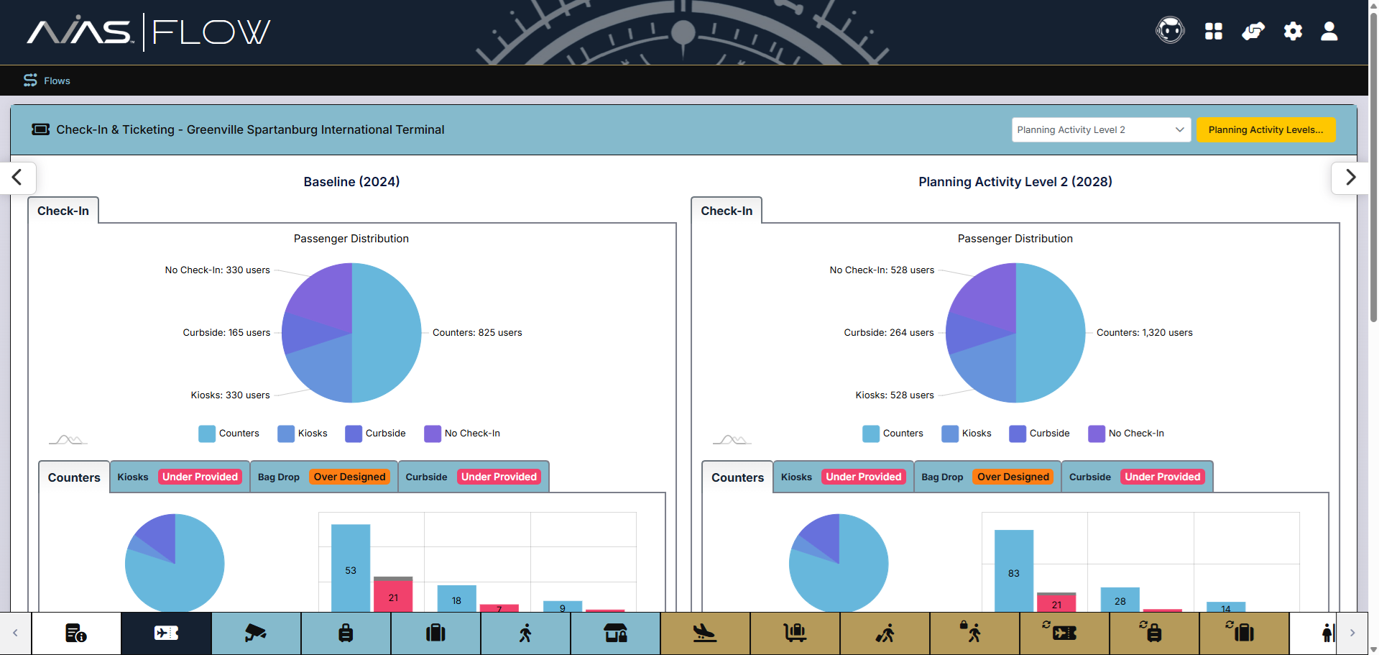
Task: Select the document info icon in bottom bar
Action: (x=76, y=633)
